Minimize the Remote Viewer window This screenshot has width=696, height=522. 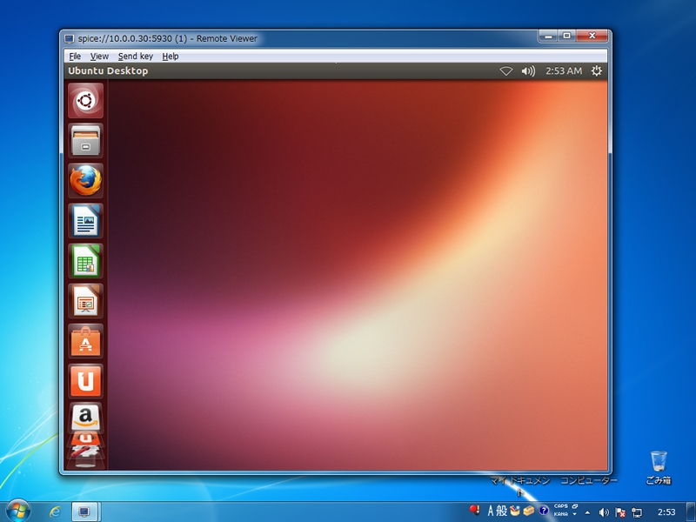548,36
